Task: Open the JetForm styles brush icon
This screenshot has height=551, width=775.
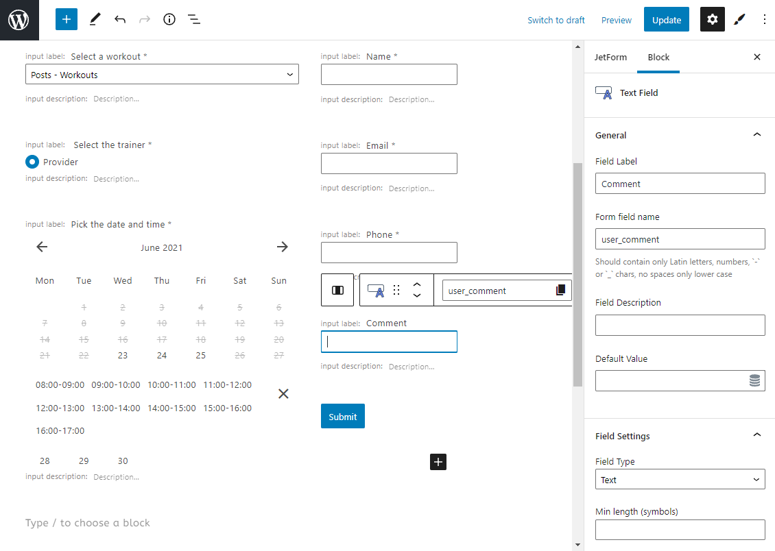Action: click(x=739, y=19)
